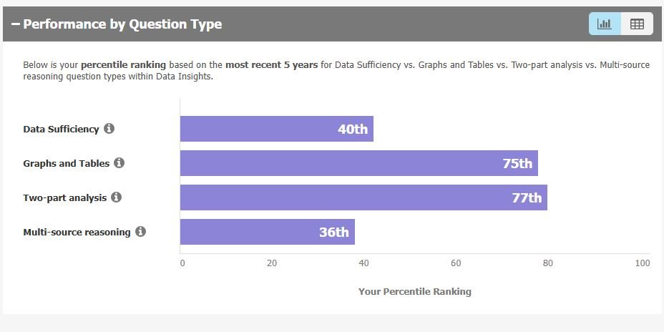Click the 0 tick on the axis
The height and width of the screenshot is (332, 664).
(182, 263)
